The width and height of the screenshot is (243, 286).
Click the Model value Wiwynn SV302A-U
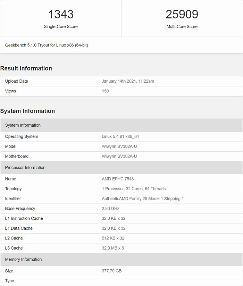tap(119, 146)
